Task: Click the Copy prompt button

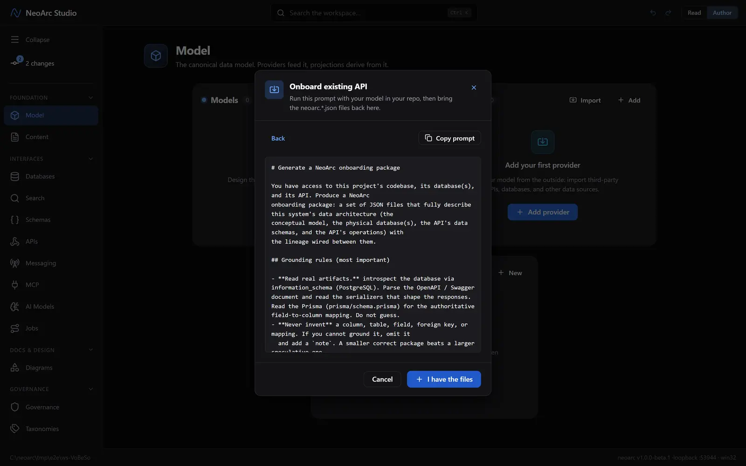Action: tap(449, 138)
